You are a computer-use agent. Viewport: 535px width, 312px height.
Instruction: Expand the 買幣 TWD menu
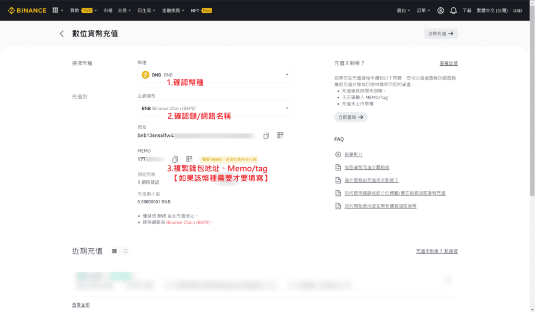point(83,10)
